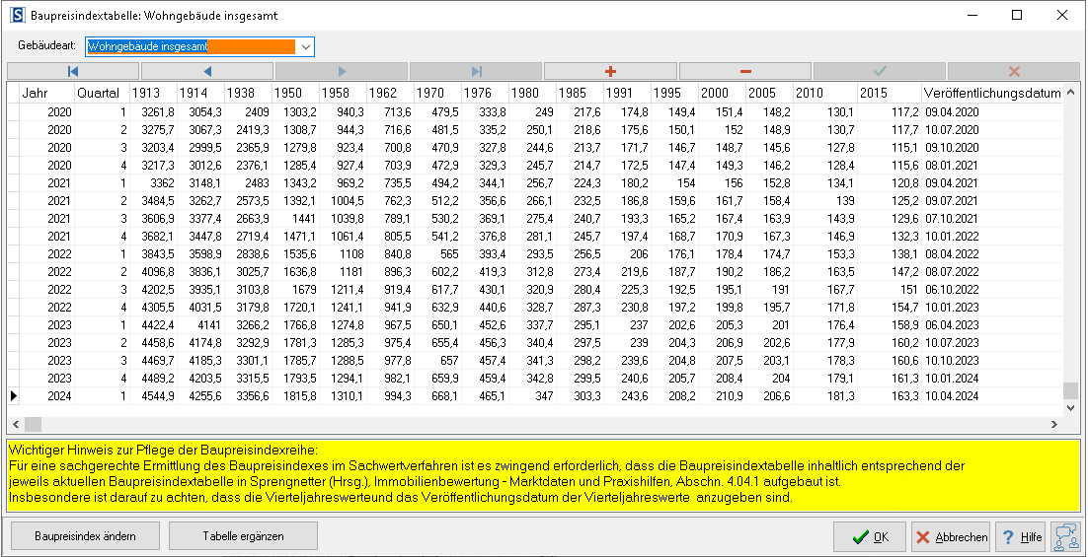Select date 10.01.2024 cell

pyautogui.click(x=992, y=379)
